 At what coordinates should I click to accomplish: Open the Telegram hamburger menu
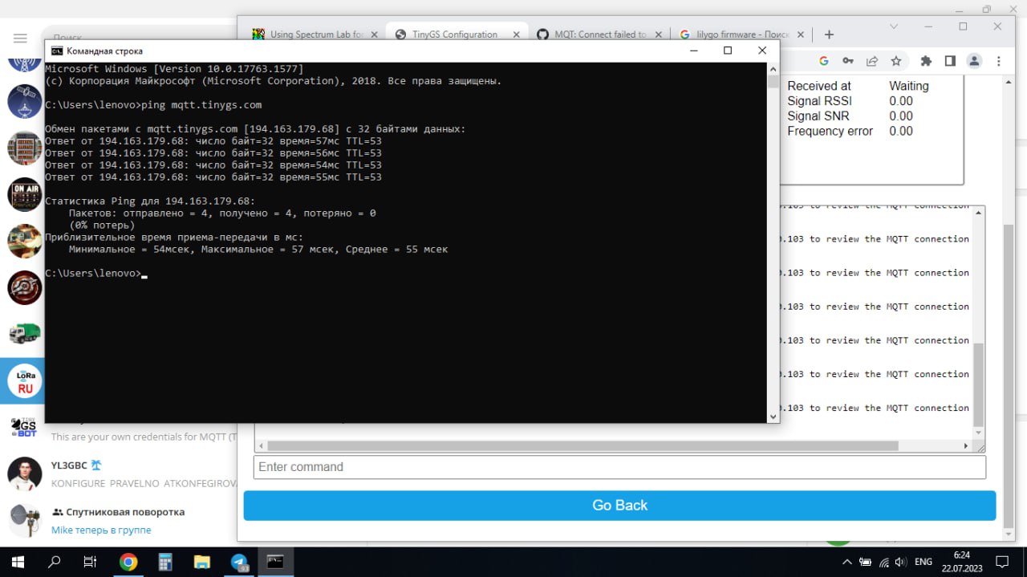tap(20, 39)
